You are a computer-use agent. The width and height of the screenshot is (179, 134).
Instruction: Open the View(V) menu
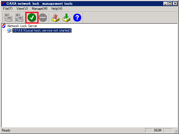22,9
